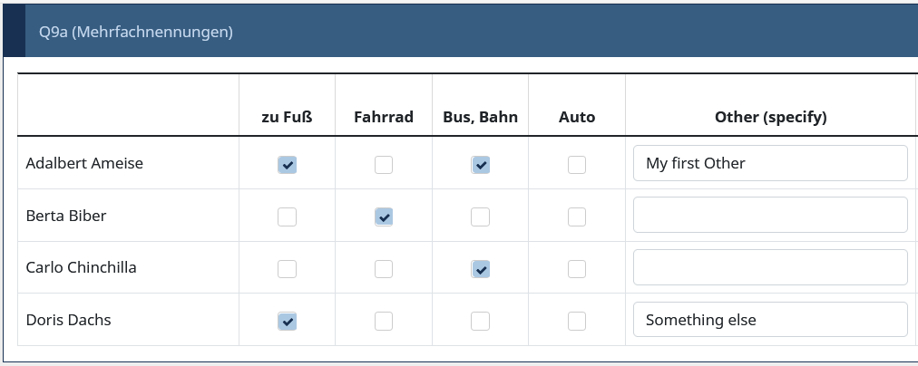Screen dimensions: 918x366
Task: Check Bus, Bahn for Berta Biber
Action: (480, 217)
